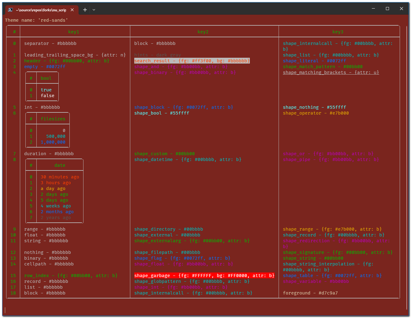Click the 'true' value in the bool table
The width and height of the screenshot is (411, 318).
46,90
